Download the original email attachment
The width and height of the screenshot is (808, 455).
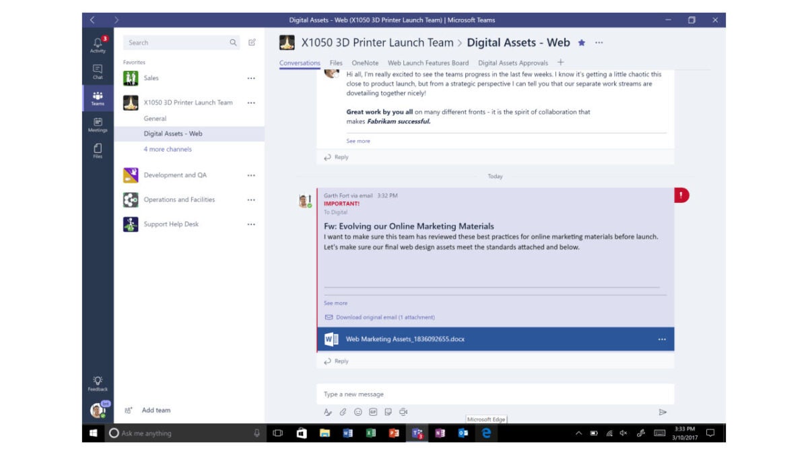click(382, 317)
